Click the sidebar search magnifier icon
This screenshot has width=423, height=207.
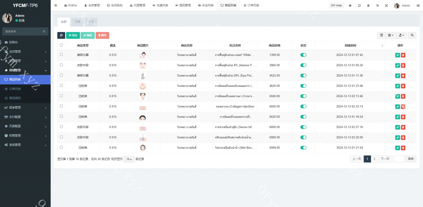tap(44, 31)
